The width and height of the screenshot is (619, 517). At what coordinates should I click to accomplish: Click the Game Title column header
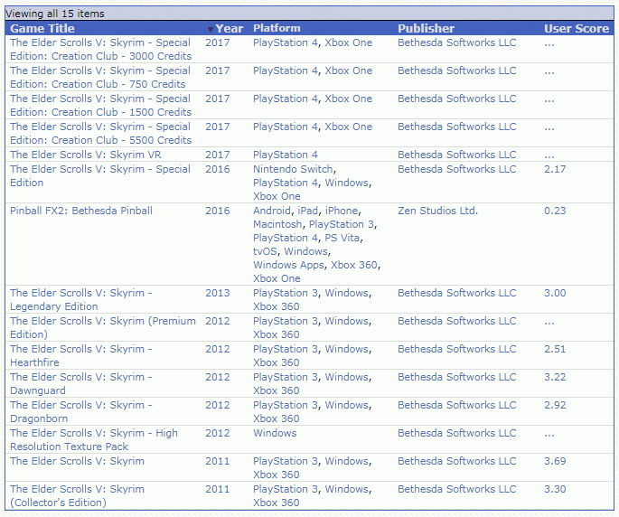(x=42, y=28)
